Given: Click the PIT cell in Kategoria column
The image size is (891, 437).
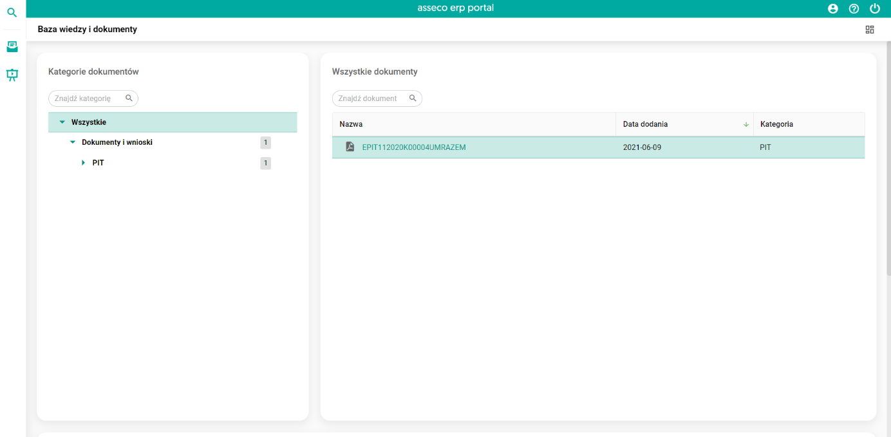Looking at the screenshot, I should point(765,147).
